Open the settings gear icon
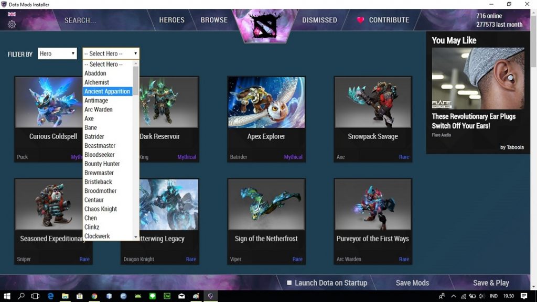This screenshot has width=537, height=302. coord(12,25)
